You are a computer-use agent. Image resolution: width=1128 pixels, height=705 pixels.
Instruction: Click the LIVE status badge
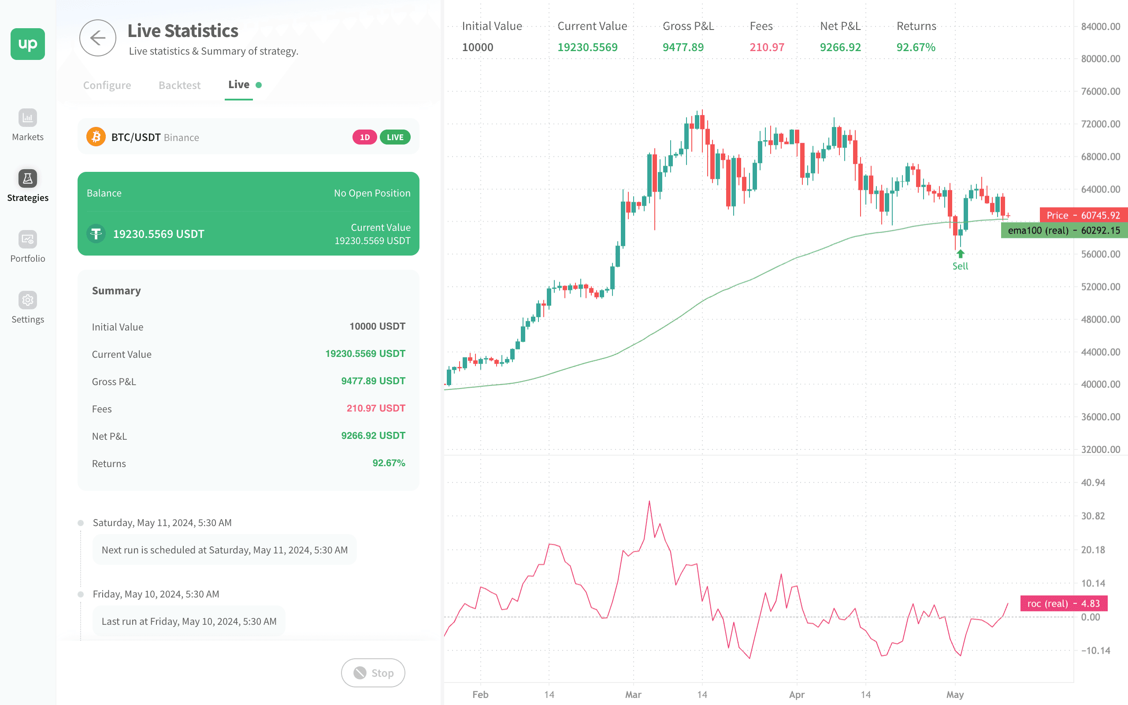[395, 137]
